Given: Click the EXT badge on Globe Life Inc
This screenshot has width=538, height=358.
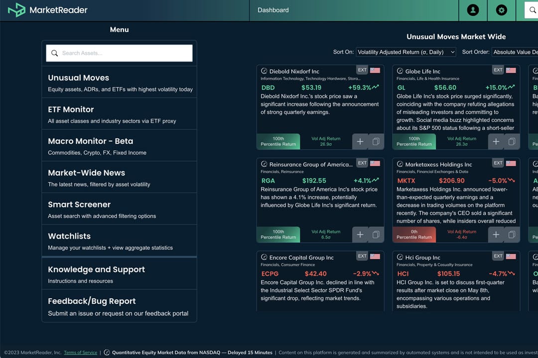Looking at the screenshot, I should tap(498, 70).
